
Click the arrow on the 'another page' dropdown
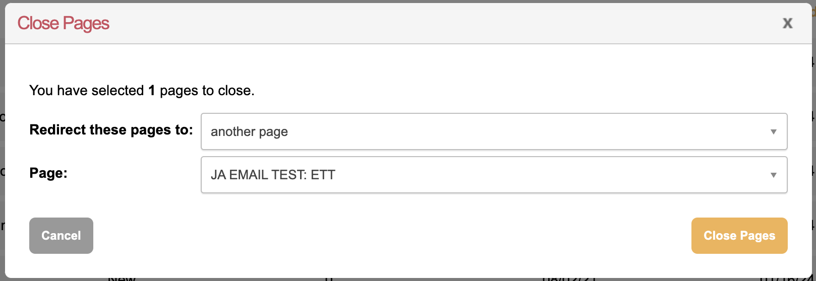click(x=773, y=132)
